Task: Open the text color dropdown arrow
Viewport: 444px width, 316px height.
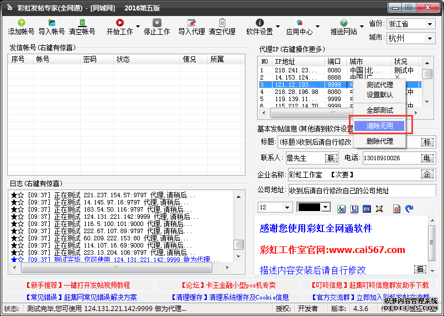Action: [326, 207]
